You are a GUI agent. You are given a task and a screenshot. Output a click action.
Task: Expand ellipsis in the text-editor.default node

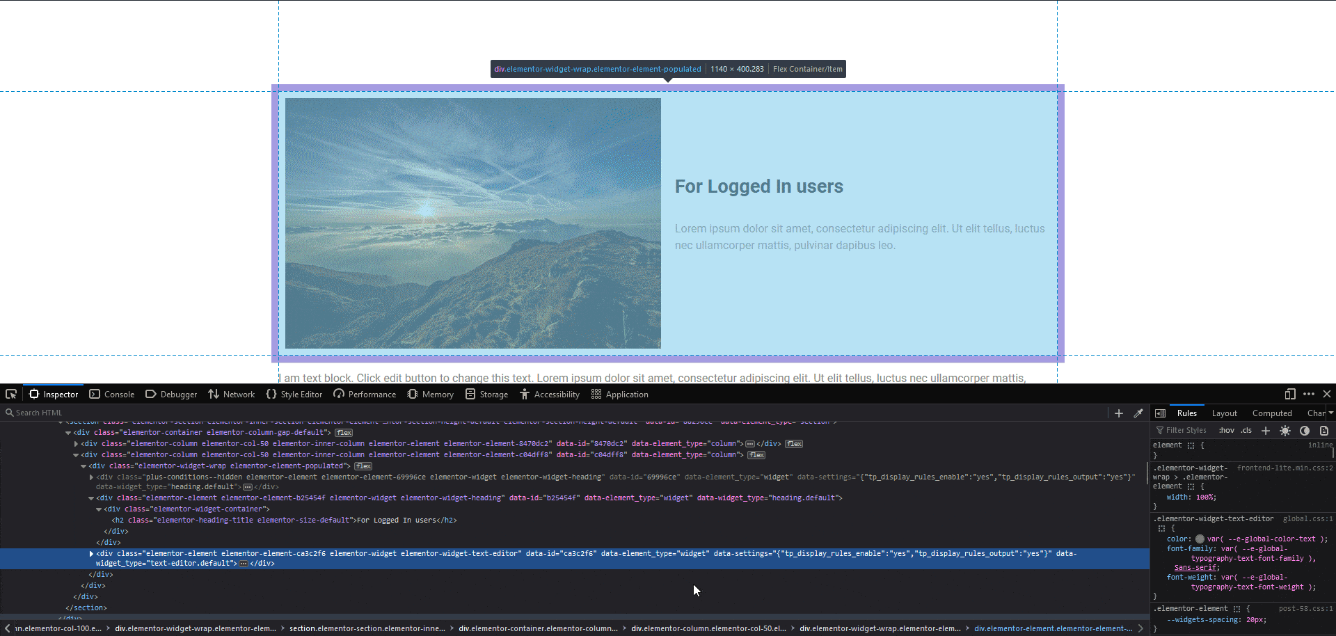click(x=244, y=564)
